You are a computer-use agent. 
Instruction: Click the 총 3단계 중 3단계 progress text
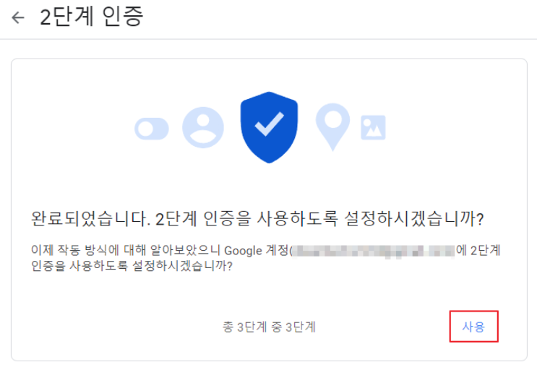pyautogui.click(x=269, y=327)
